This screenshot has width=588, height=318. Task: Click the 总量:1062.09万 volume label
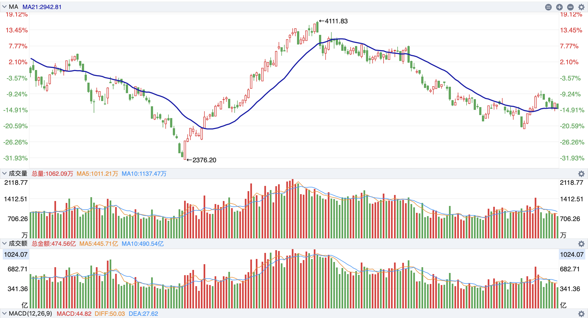coord(52,174)
